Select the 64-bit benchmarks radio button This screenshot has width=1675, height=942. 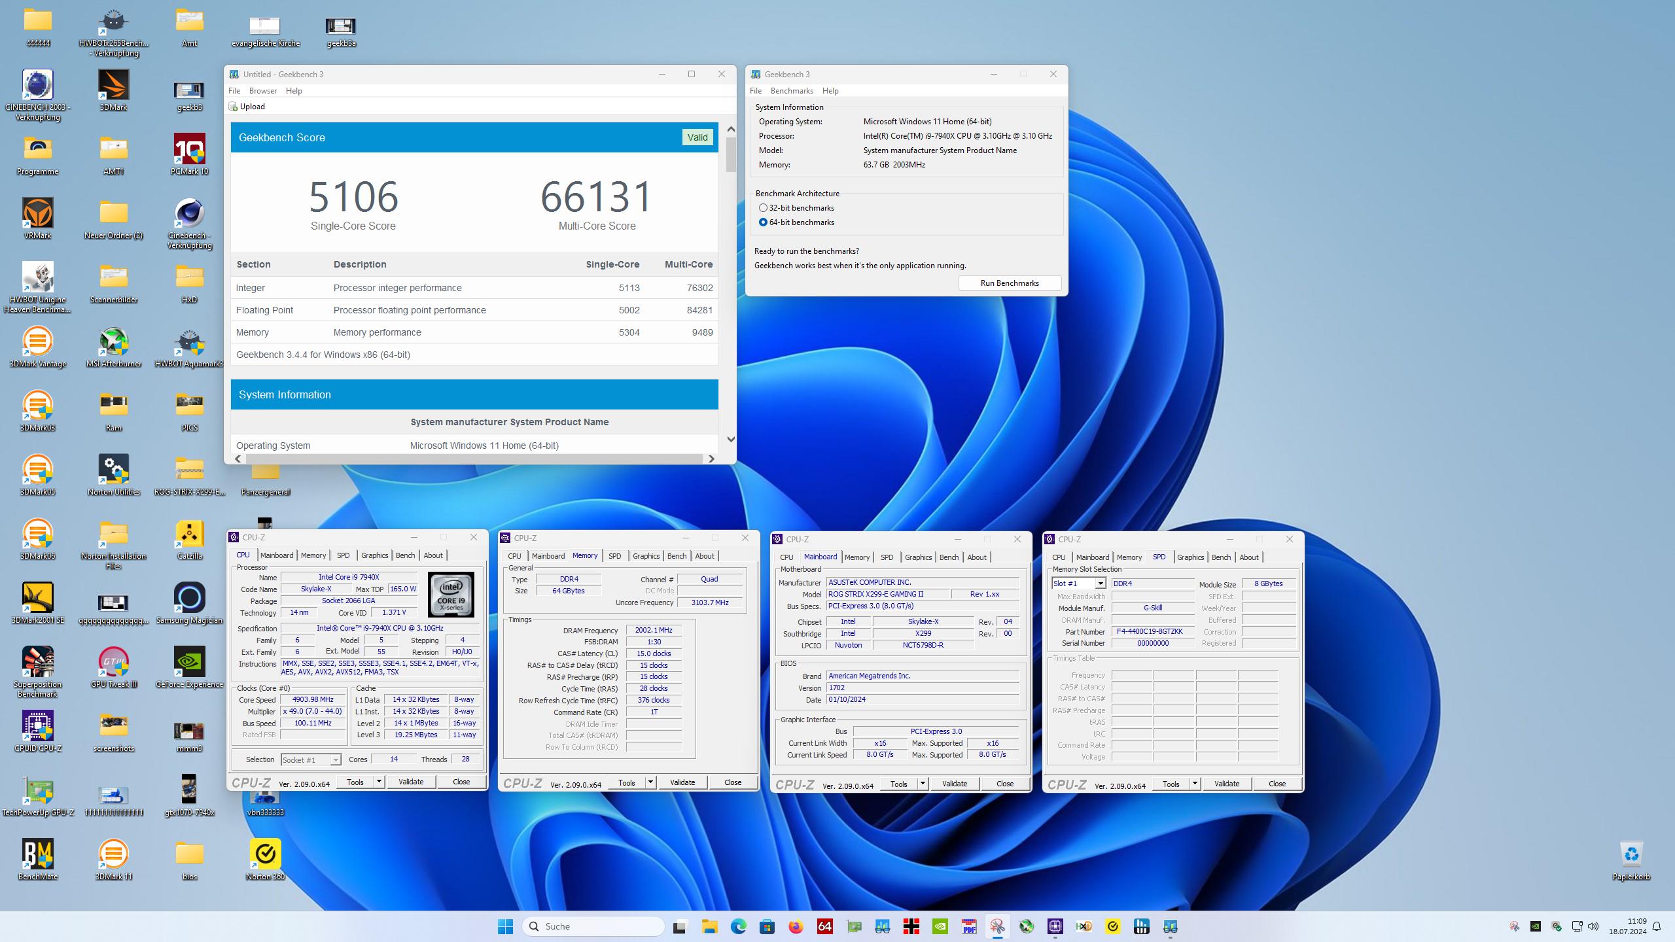763,222
